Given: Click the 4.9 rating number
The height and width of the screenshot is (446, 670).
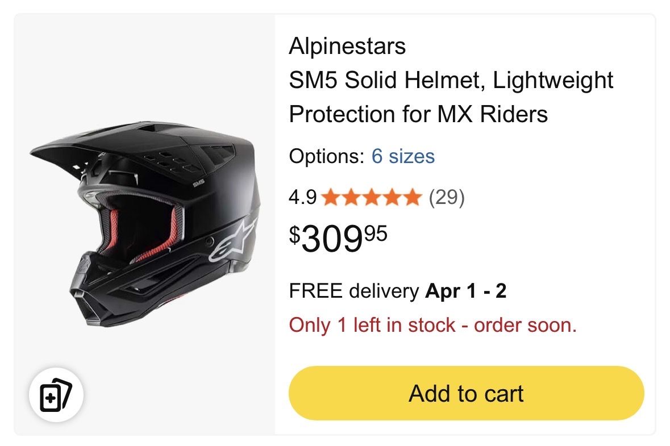Looking at the screenshot, I should (x=302, y=198).
